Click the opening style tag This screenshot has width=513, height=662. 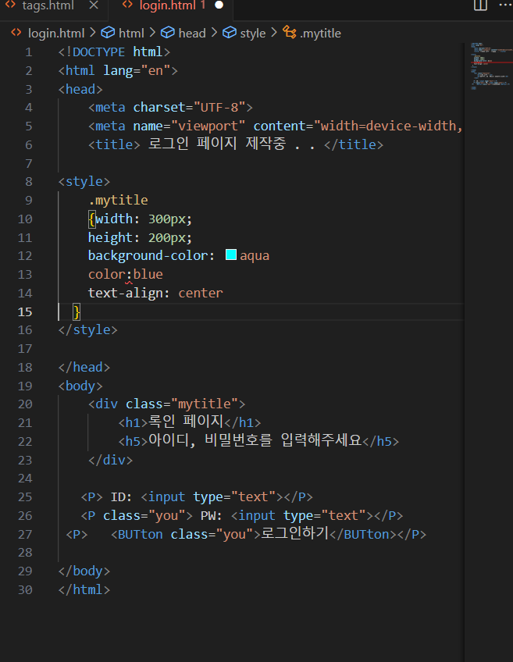(x=84, y=182)
